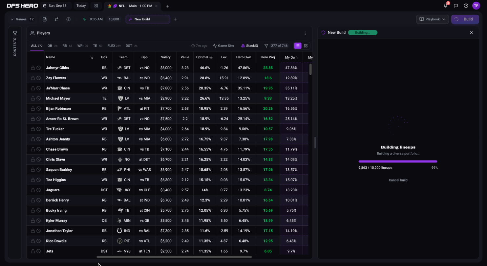Open StackIQ
Screen dimensions: 487x266
point(249,46)
